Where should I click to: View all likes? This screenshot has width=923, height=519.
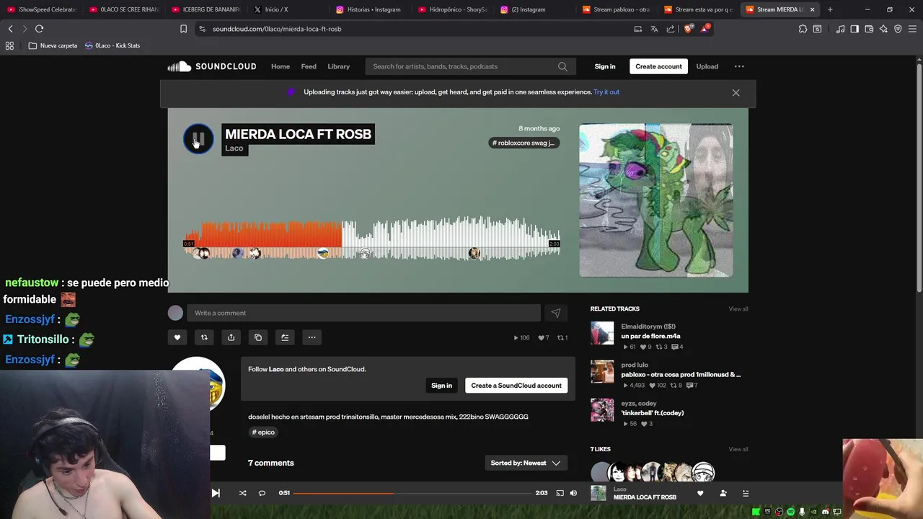(x=738, y=450)
